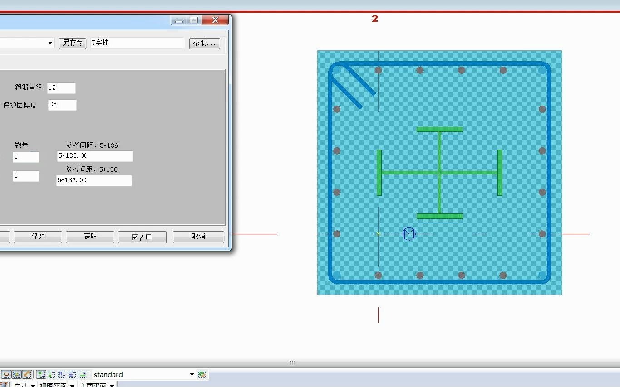This screenshot has width=620, height=387.
Task: Click the 获取 get button
Action: tap(90, 237)
